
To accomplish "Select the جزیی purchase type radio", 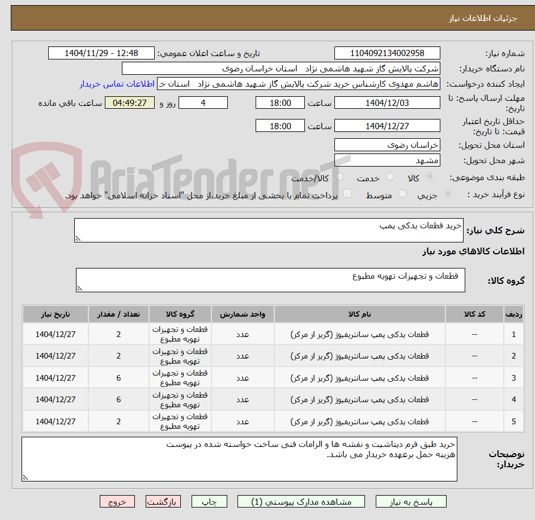I will click(x=448, y=194).
